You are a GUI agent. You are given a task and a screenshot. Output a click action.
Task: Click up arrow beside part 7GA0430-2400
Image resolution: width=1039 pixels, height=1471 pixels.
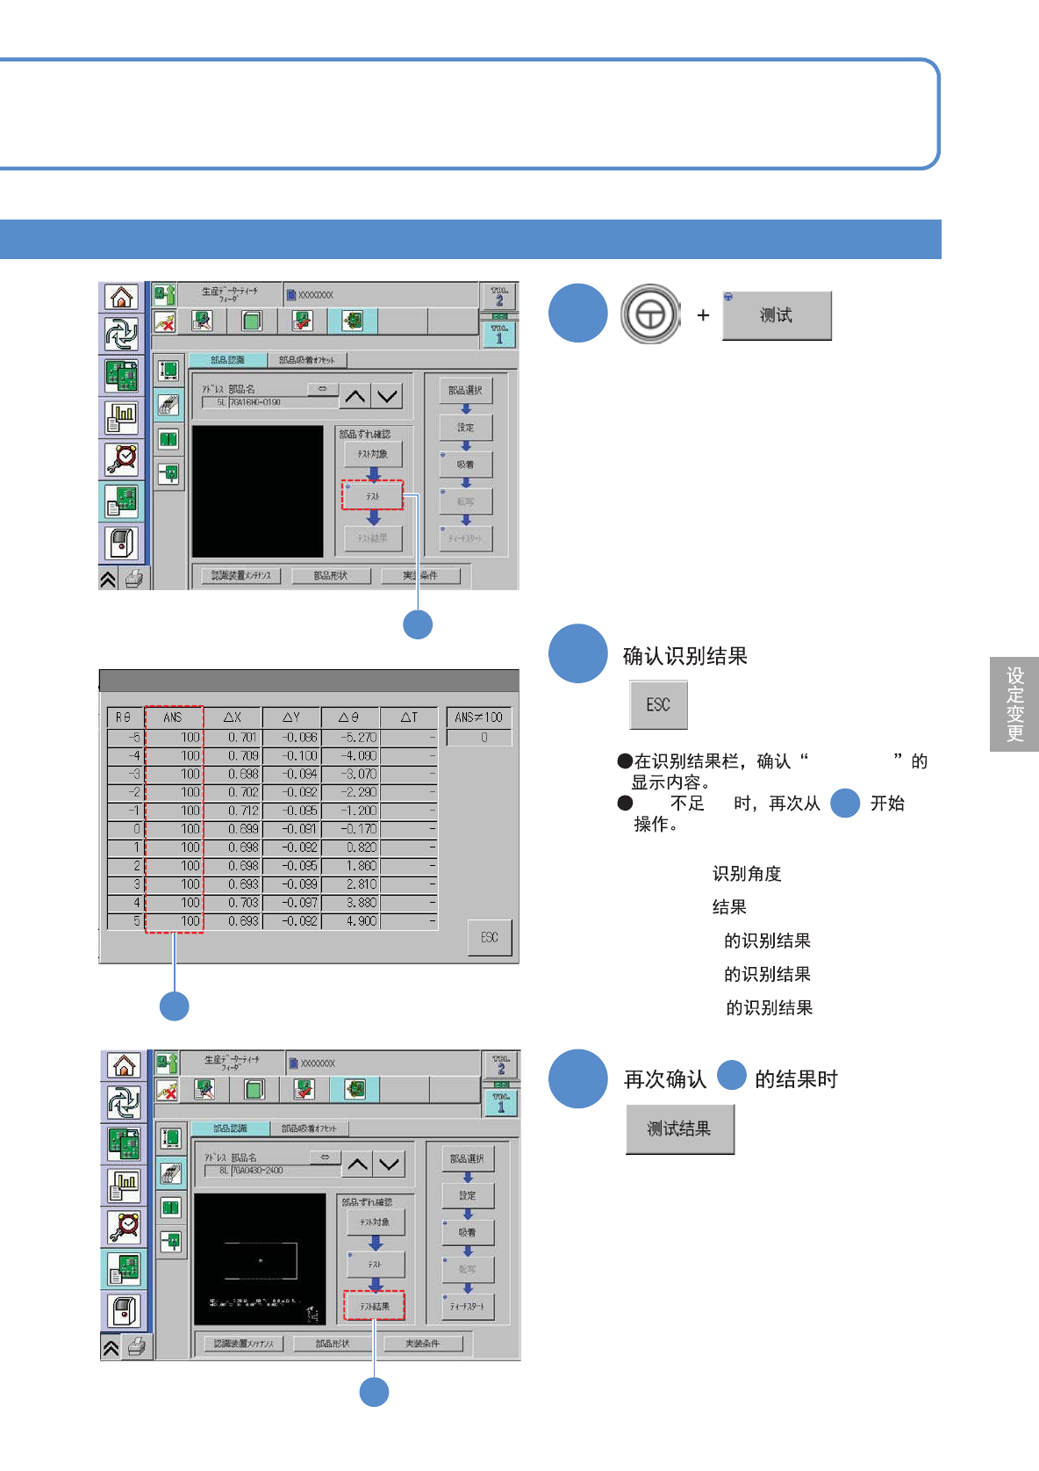[358, 1165]
